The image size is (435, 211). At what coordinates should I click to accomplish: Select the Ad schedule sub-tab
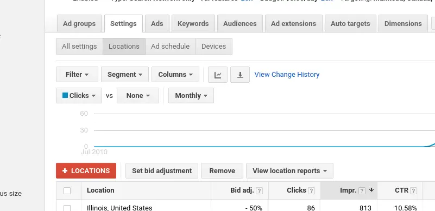click(171, 47)
